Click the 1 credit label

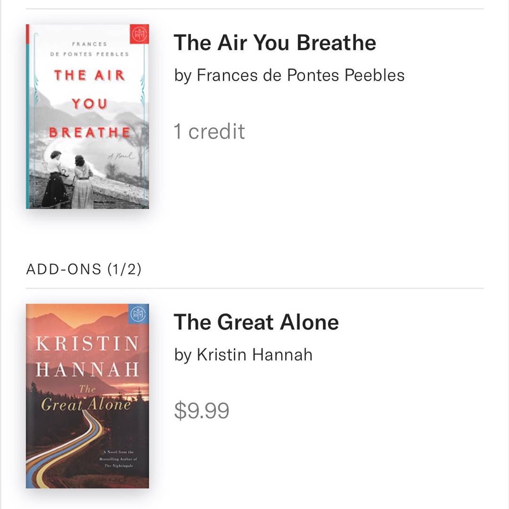click(209, 131)
